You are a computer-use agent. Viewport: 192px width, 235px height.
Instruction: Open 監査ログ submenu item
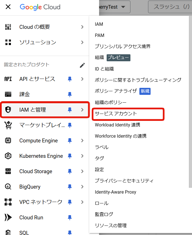click(x=104, y=214)
